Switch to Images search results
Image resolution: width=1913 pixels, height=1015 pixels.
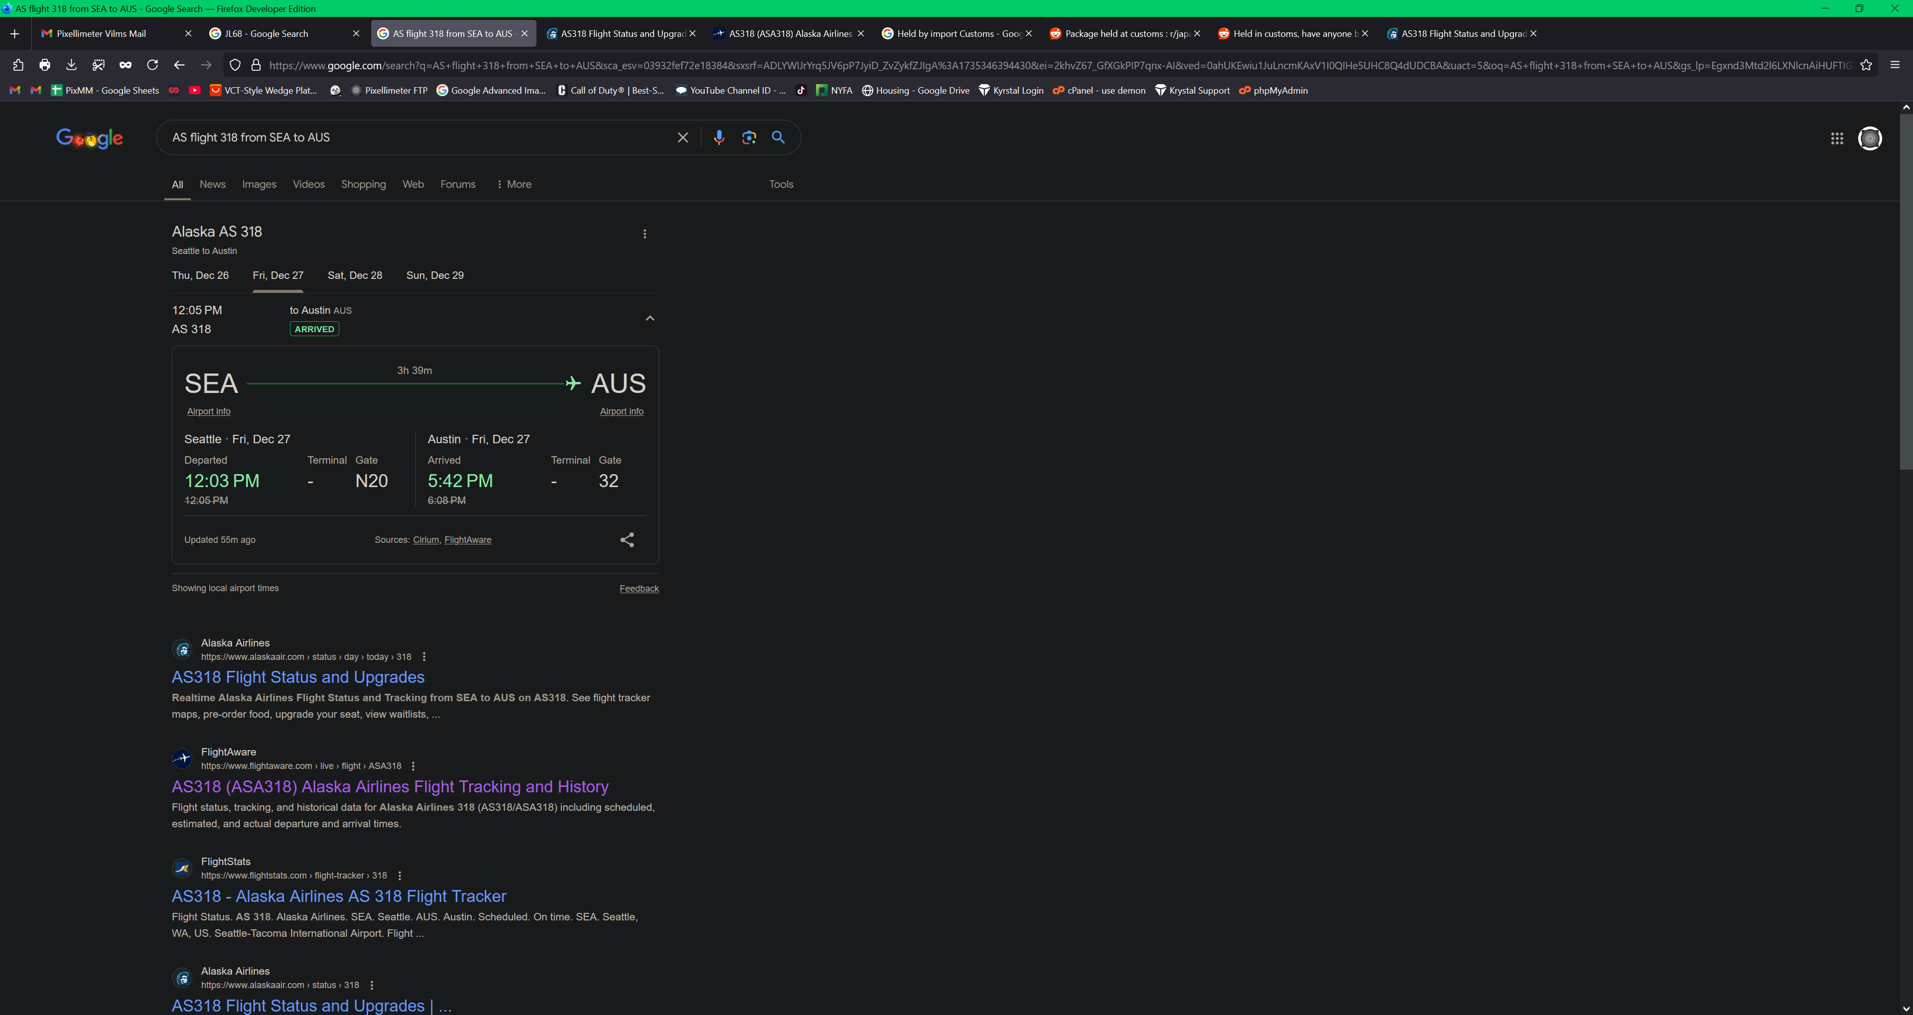[259, 184]
